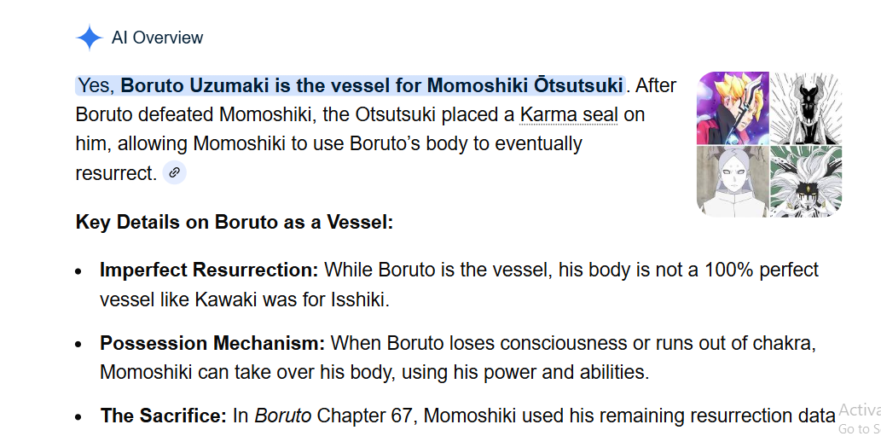Click the word "Isshiki" in the first bullet
The width and height of the screenshot is (881, 436).
pyautogui.click(x=364, y=299)
